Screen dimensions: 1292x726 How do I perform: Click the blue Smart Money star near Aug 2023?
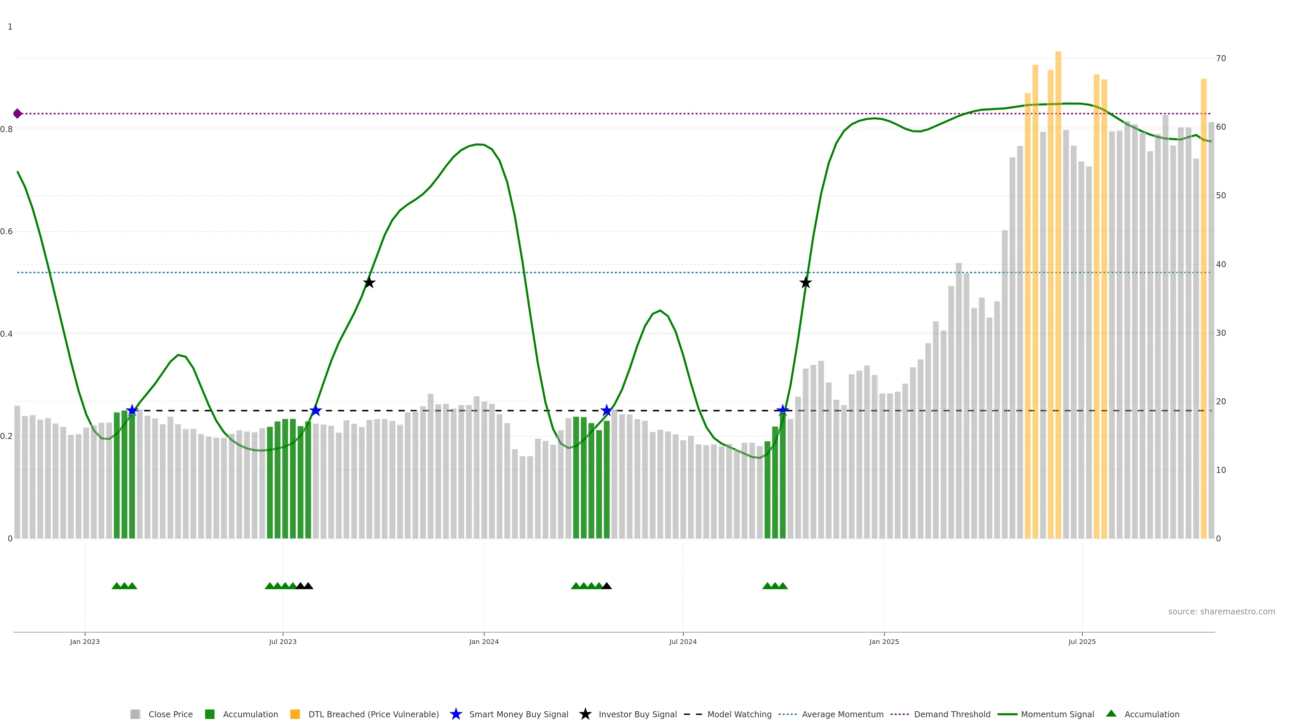pos(316,410)
